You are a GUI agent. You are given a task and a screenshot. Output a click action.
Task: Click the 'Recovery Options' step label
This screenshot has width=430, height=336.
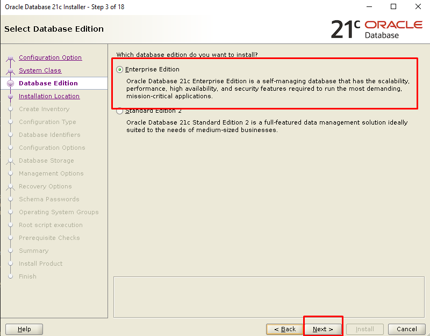tap(45, 186)
